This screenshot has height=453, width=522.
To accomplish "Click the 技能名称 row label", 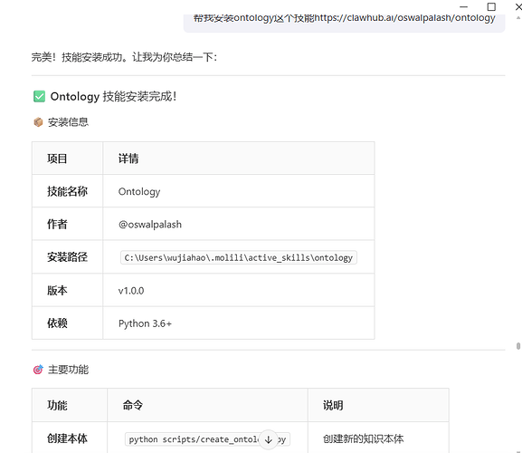I will point(67,191).
